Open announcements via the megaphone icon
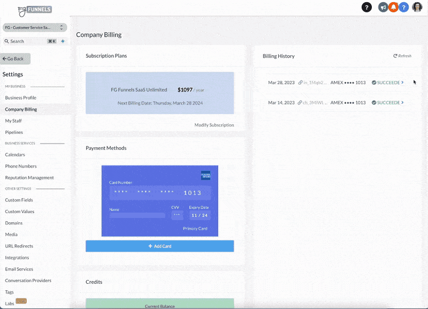Screen dimensions: 428x309 (383, 7)
